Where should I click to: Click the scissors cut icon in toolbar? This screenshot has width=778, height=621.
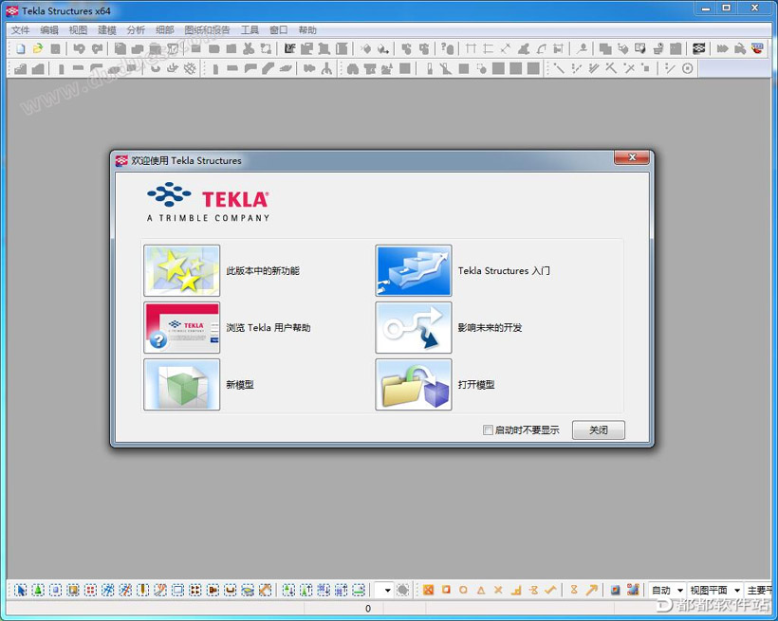(x=249, y=48)
